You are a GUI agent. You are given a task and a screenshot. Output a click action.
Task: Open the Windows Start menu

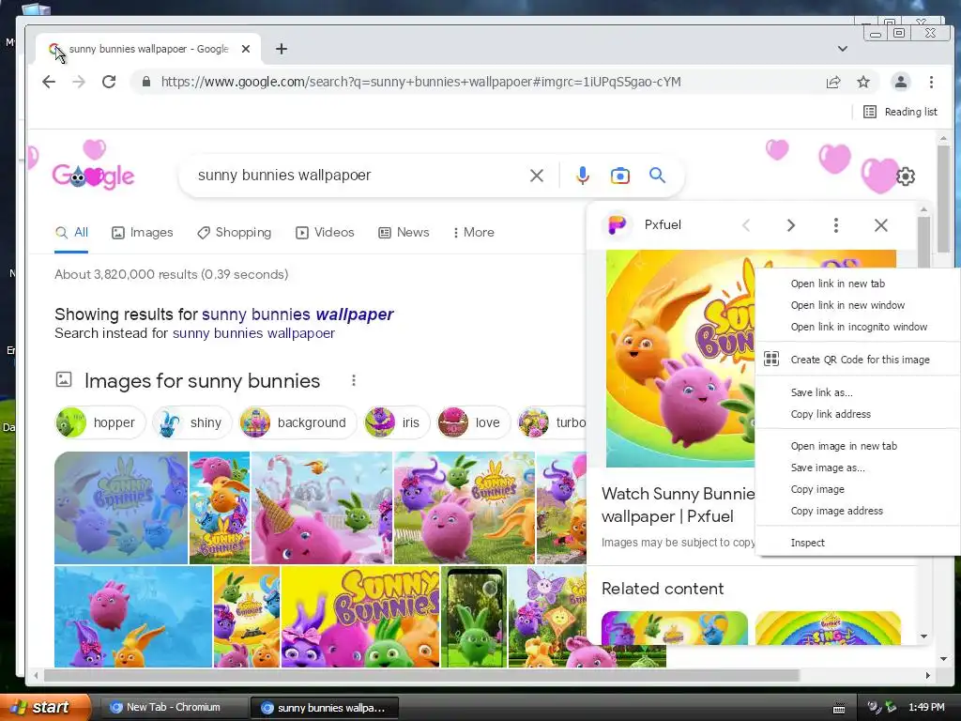[x=45, y=707]
